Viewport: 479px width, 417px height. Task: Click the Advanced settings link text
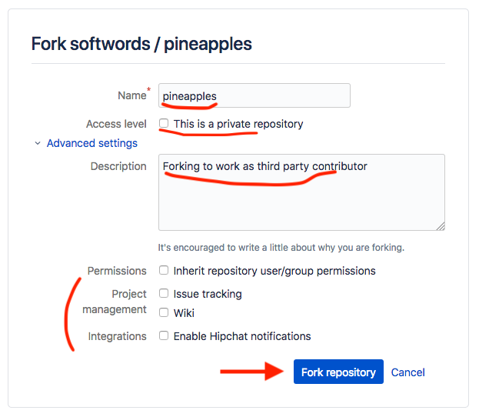(x=91, y=143)
